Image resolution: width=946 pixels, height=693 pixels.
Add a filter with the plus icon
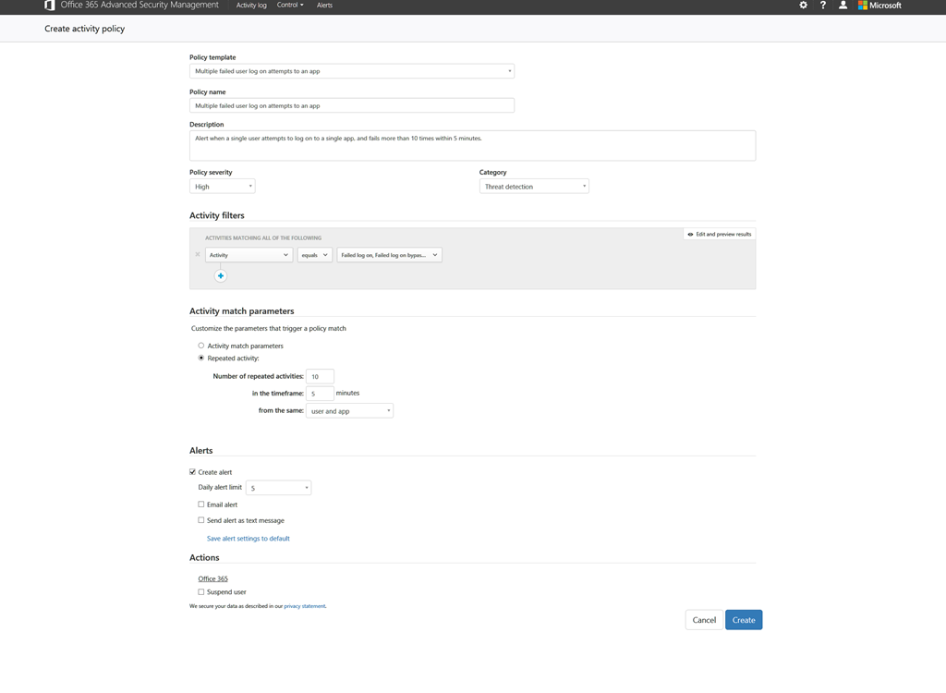[x=221, y=275]
